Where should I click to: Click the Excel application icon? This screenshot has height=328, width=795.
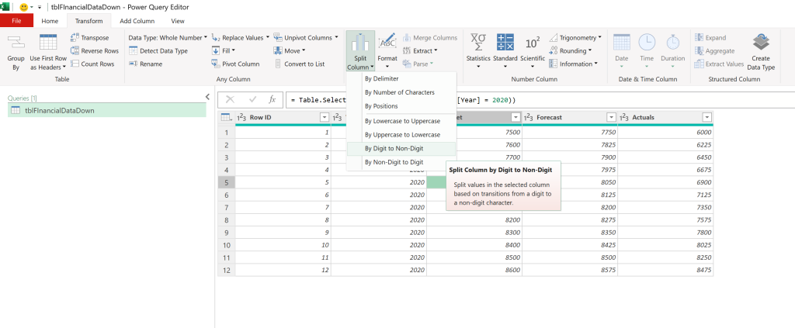[x=6, y=7]
